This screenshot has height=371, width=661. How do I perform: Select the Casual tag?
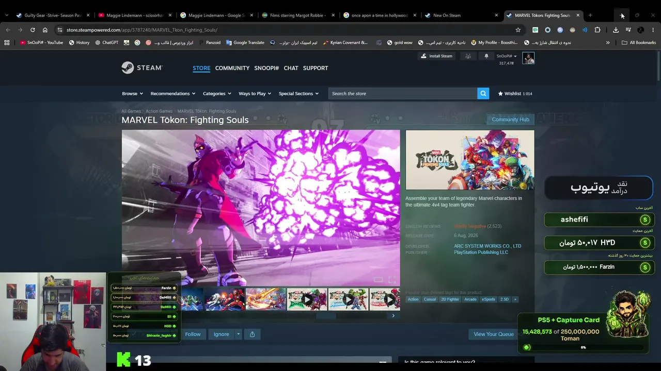click(x=430, y=299)
